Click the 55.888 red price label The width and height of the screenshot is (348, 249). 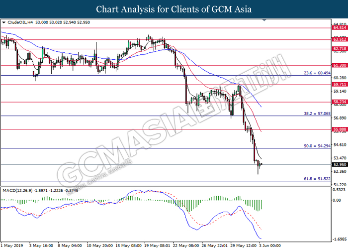pos(340,129)
